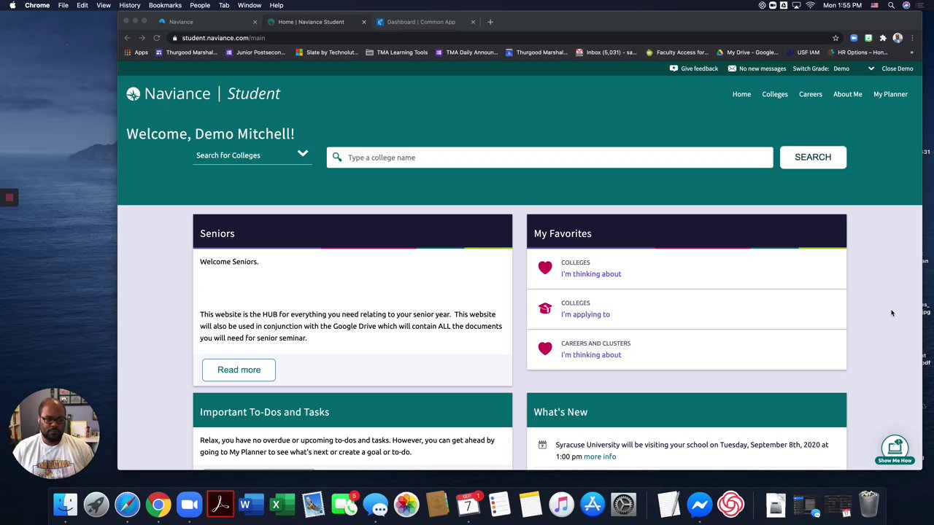
Task: Click the heart icon beside Careers and Clusters
Action: (545, 349)
